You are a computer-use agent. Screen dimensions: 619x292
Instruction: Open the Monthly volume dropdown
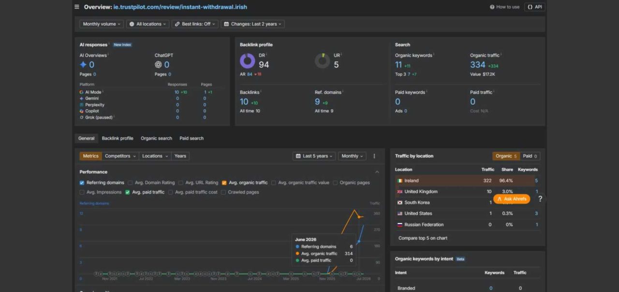[x=102, y=24]
